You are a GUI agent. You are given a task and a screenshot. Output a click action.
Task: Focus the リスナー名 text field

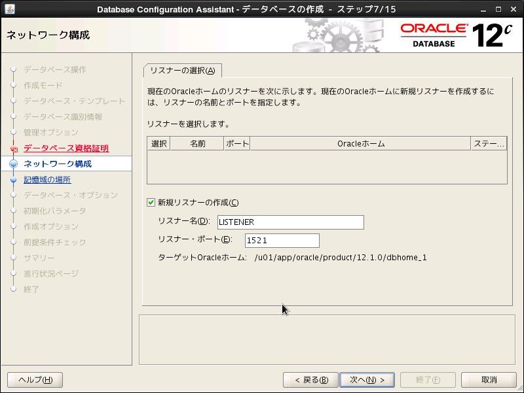pyautogui.click(x=290, y=222)
